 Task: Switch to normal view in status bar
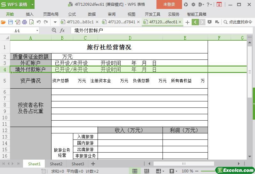pyautogui.click(x=135, y=171)
